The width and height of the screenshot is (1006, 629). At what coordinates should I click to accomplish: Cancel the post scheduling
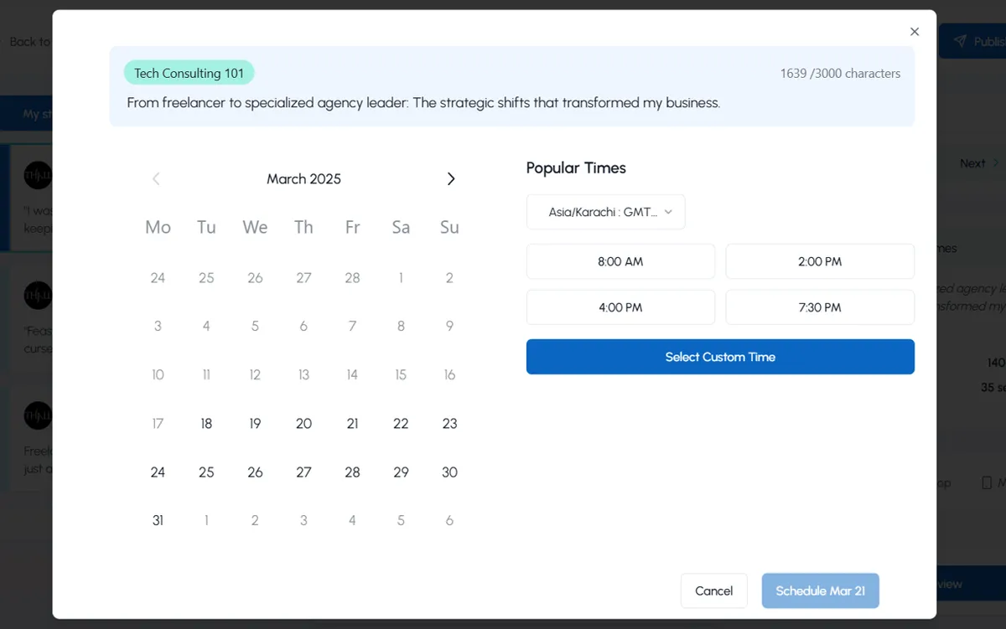[713, 590]
